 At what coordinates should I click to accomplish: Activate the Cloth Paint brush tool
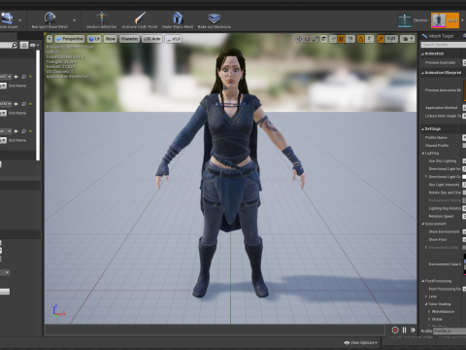(x=140, y=18)
